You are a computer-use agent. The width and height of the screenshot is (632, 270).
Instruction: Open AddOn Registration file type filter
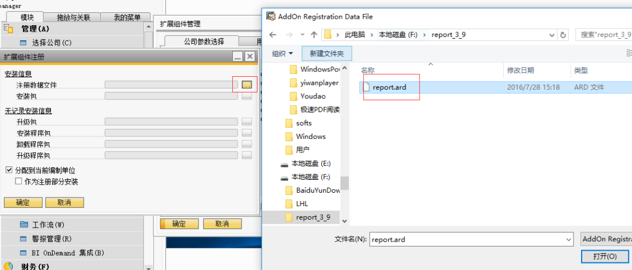pos(606,240)
